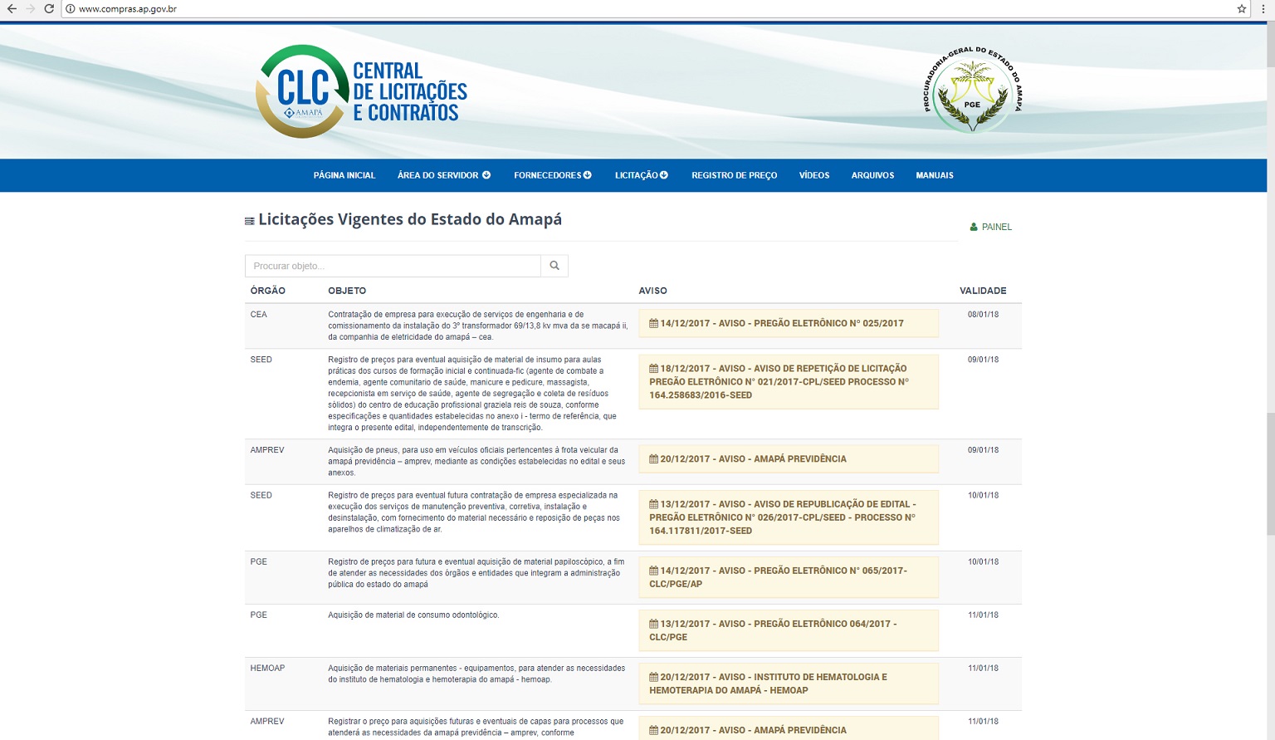This screenshot has height=740, width=1275.
Task: Open aviso de Repetição de Licitação 021/2017
Action: tap(789, 382)
